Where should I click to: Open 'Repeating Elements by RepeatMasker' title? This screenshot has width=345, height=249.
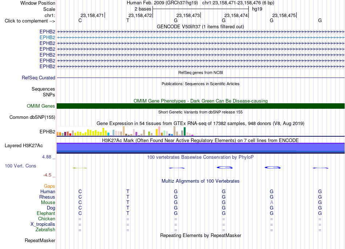(200, 235)
